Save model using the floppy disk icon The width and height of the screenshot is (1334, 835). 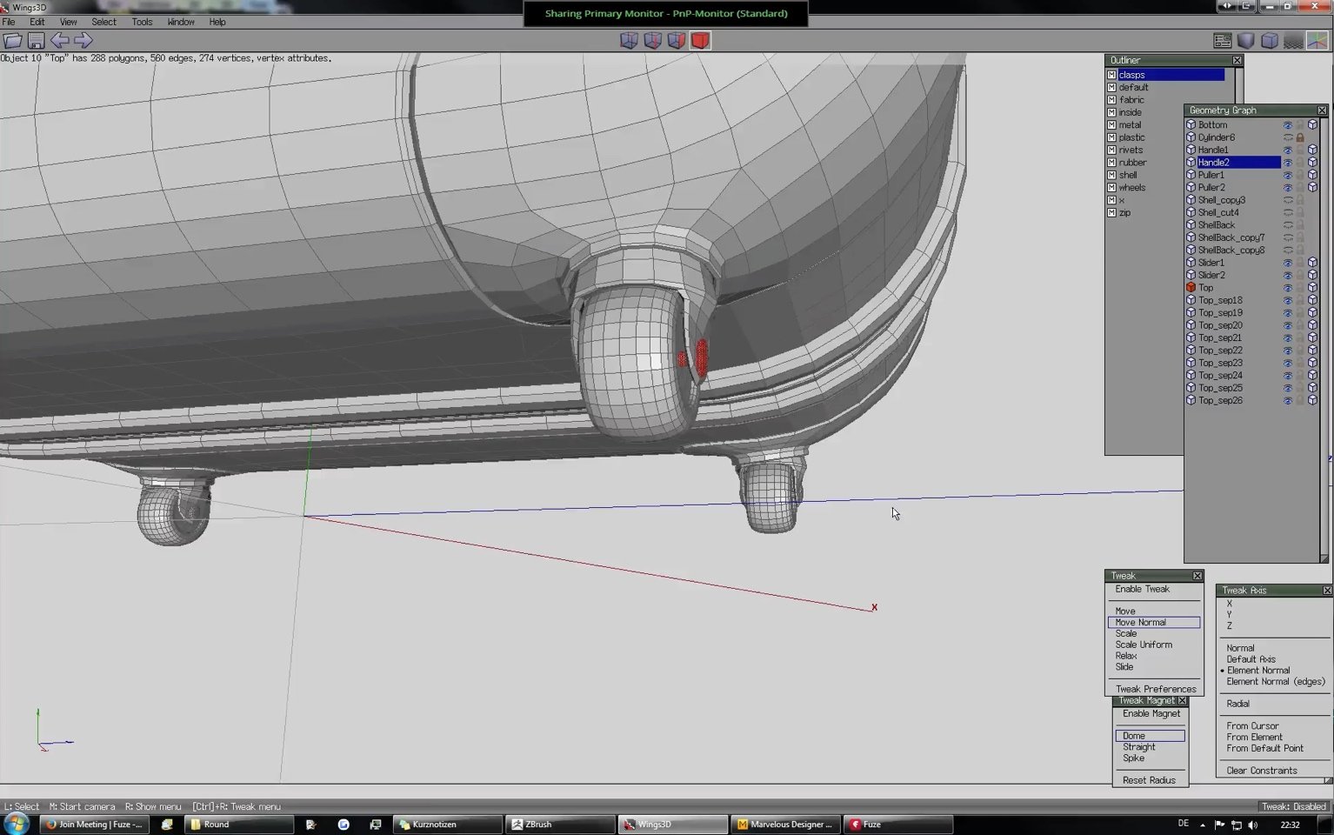point(36,40)
